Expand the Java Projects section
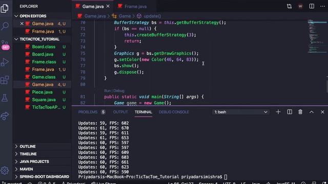 tap(42, 162)
